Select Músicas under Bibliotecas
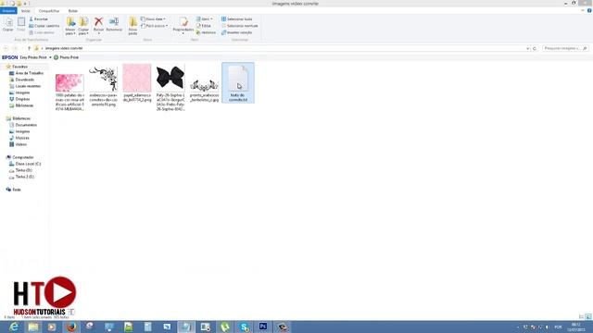Screen dimensions: 593x333 coord(19,138)
